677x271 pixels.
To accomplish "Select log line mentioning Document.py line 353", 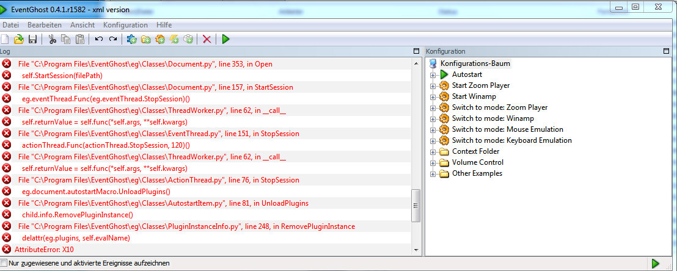I will (205, 64).
